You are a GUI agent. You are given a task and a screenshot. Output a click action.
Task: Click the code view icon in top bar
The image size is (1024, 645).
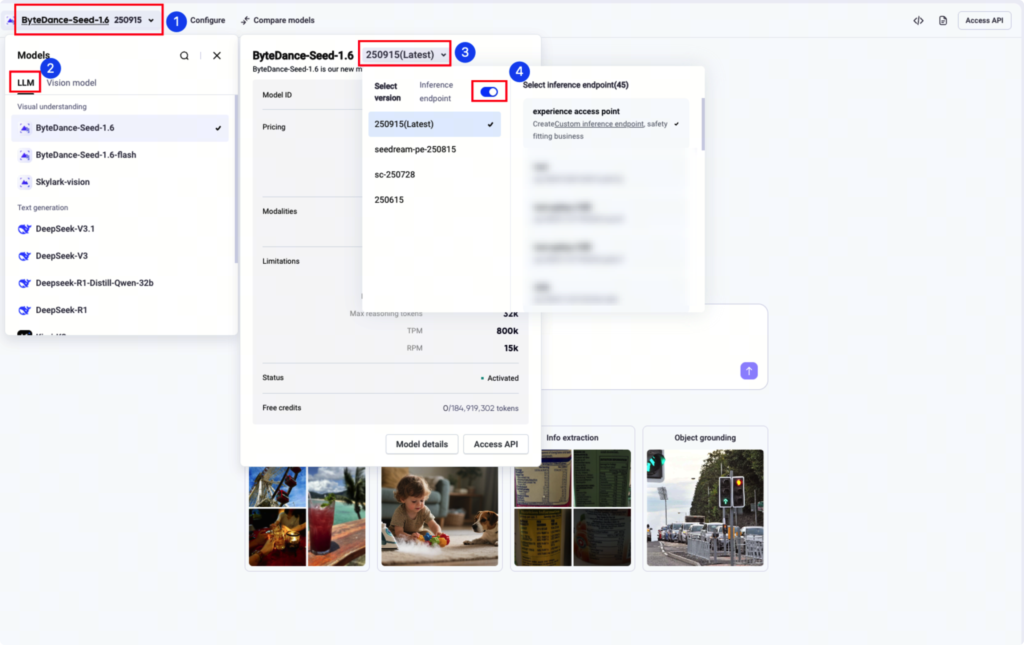coord(918,20)
